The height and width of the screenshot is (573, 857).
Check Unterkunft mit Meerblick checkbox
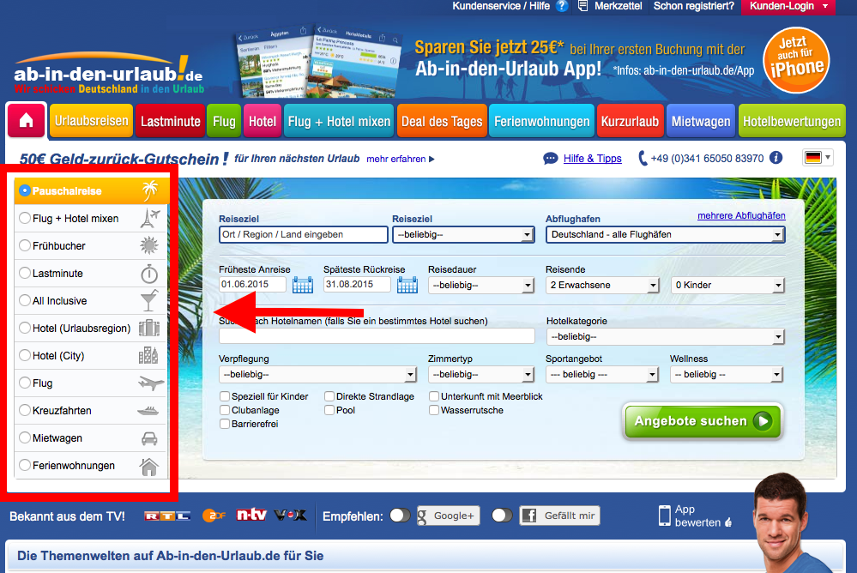point(434,396)
